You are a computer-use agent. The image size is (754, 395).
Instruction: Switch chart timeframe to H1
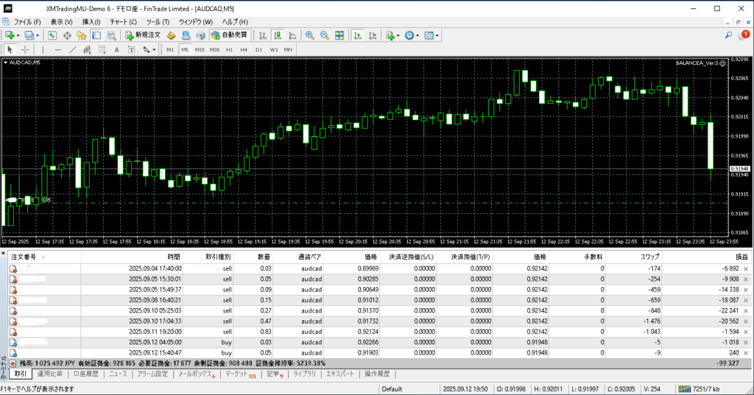tap(229, 49)
